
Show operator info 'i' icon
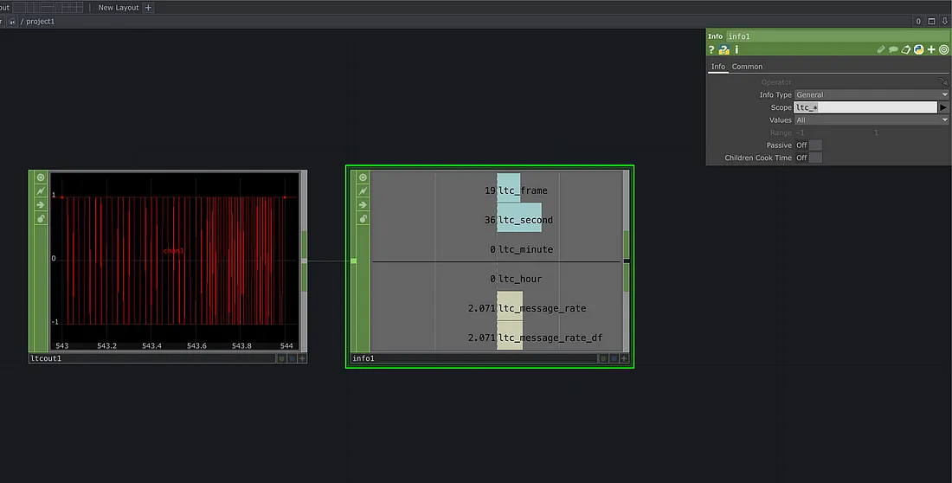(x=737, y=50)
